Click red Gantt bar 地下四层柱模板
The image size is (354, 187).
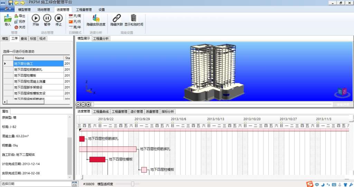coord(97,159)
